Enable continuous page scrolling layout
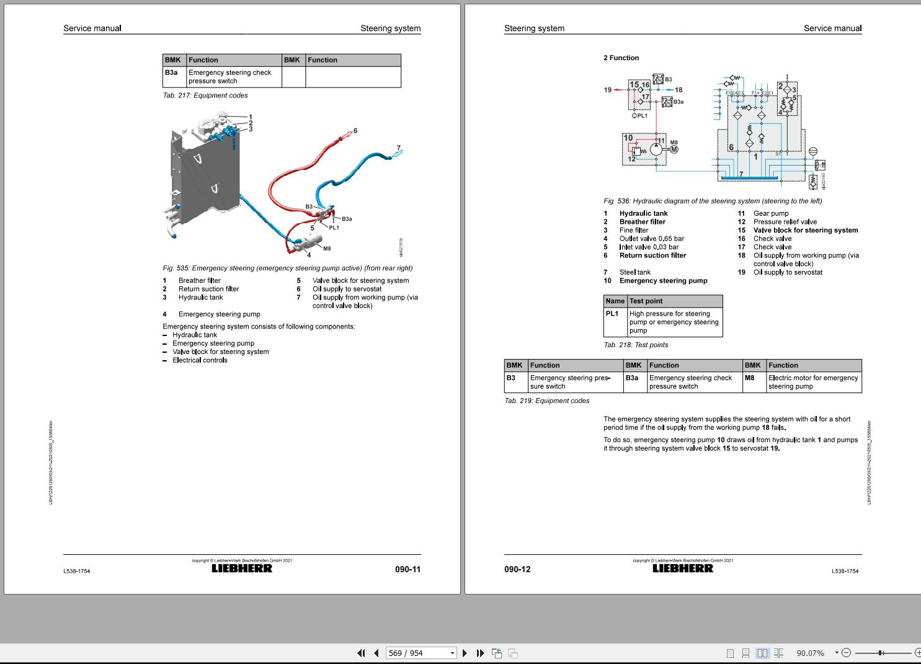Screen dimensions: 921x664 click(745, 653)
